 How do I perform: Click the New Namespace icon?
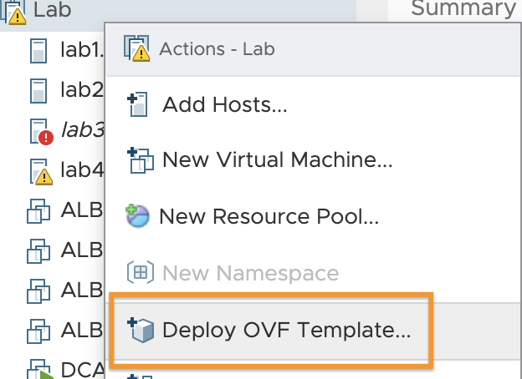[141, 273]
